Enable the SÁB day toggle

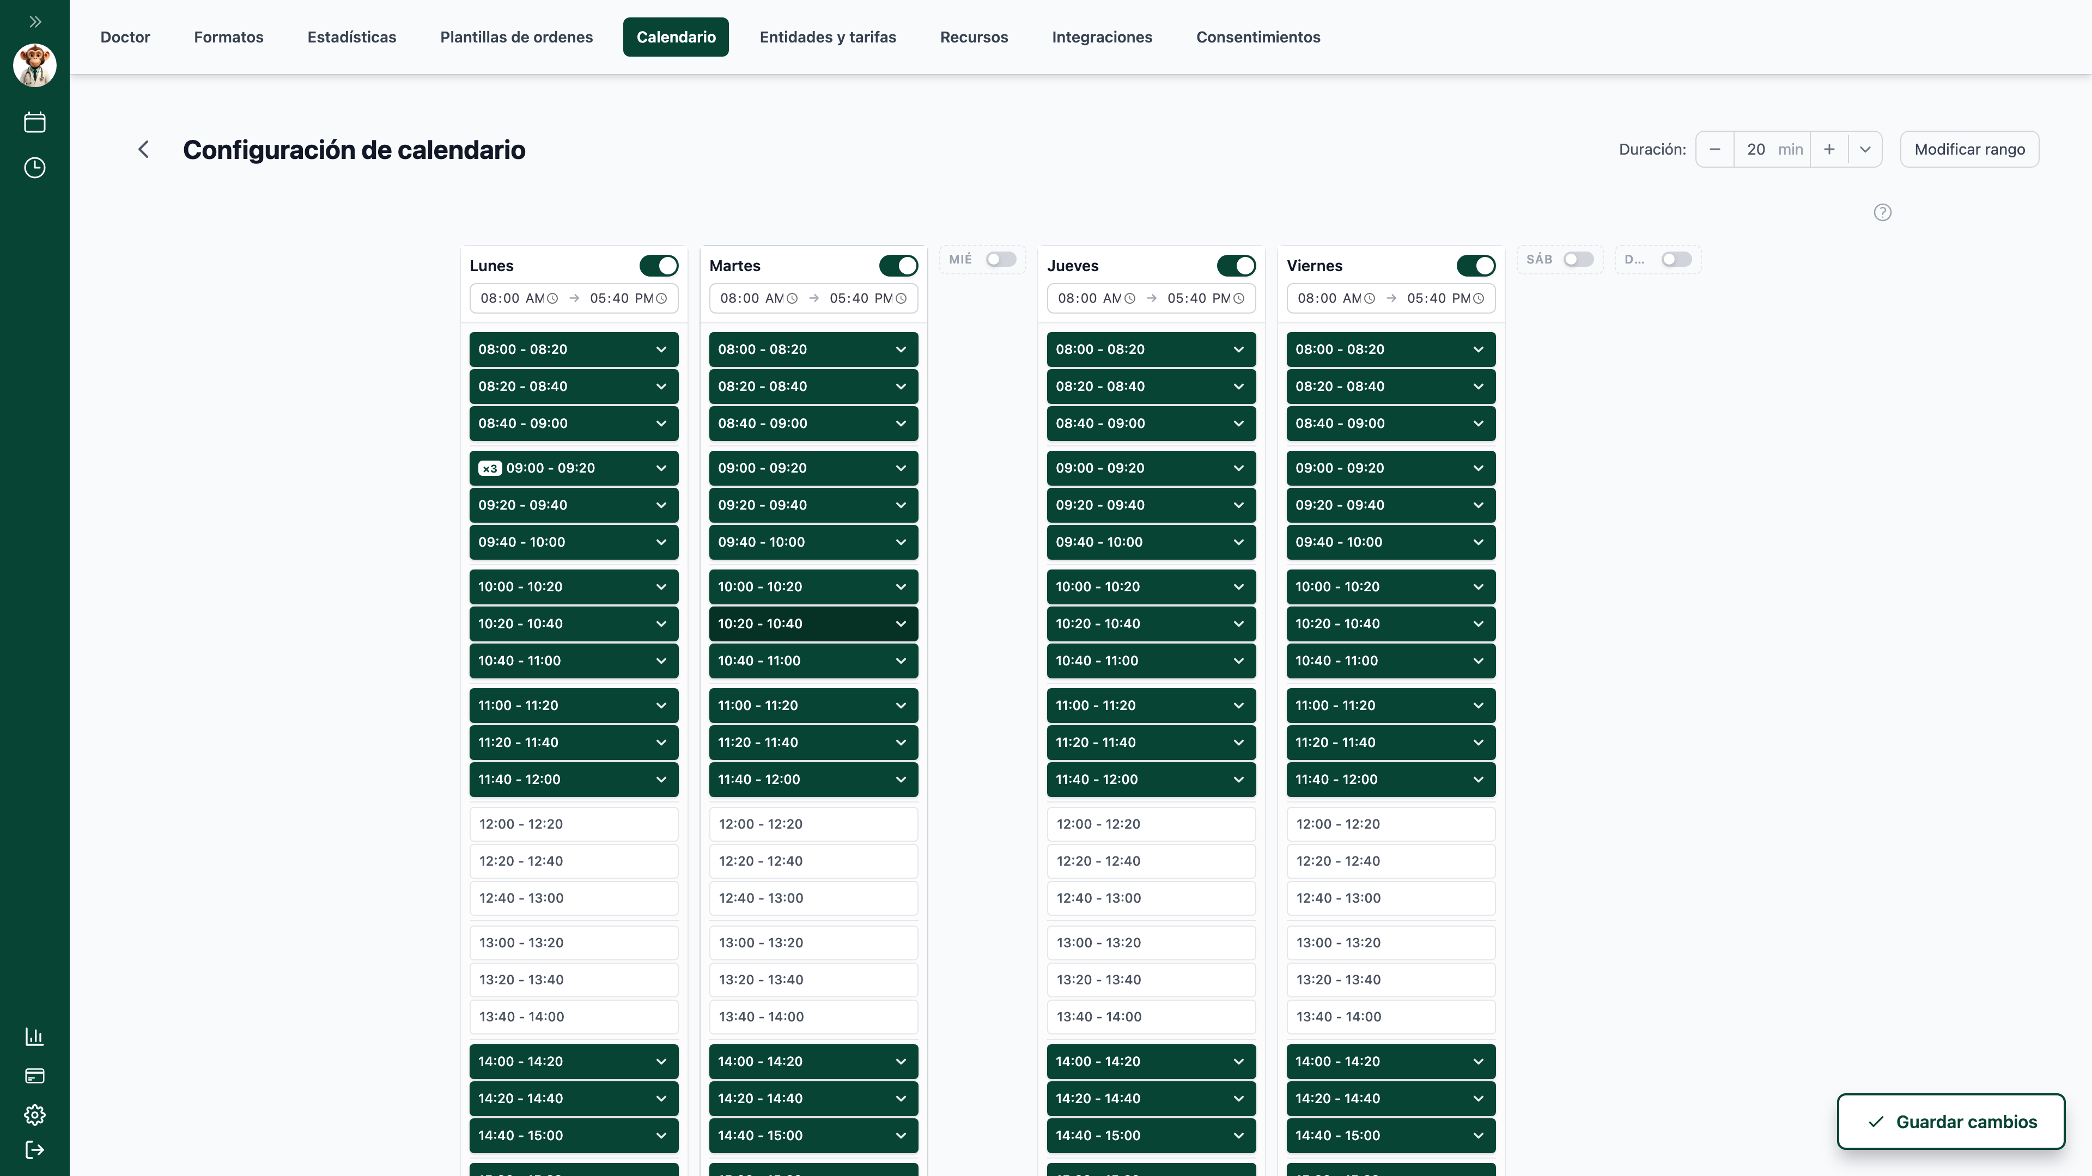(x=1578, y=259)
